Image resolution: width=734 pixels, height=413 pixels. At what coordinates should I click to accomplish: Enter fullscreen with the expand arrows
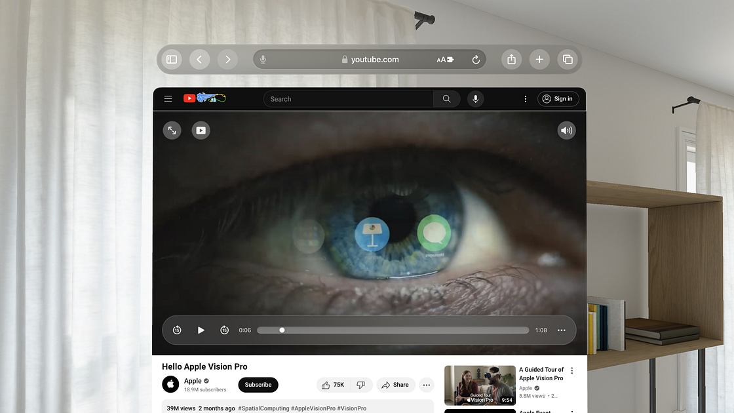(172, 130)
